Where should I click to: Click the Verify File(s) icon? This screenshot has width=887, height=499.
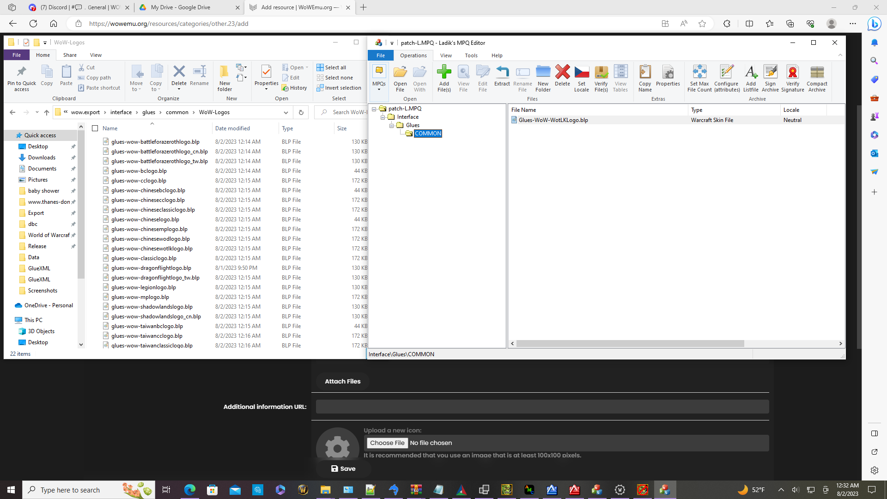(x=601, y=72)
